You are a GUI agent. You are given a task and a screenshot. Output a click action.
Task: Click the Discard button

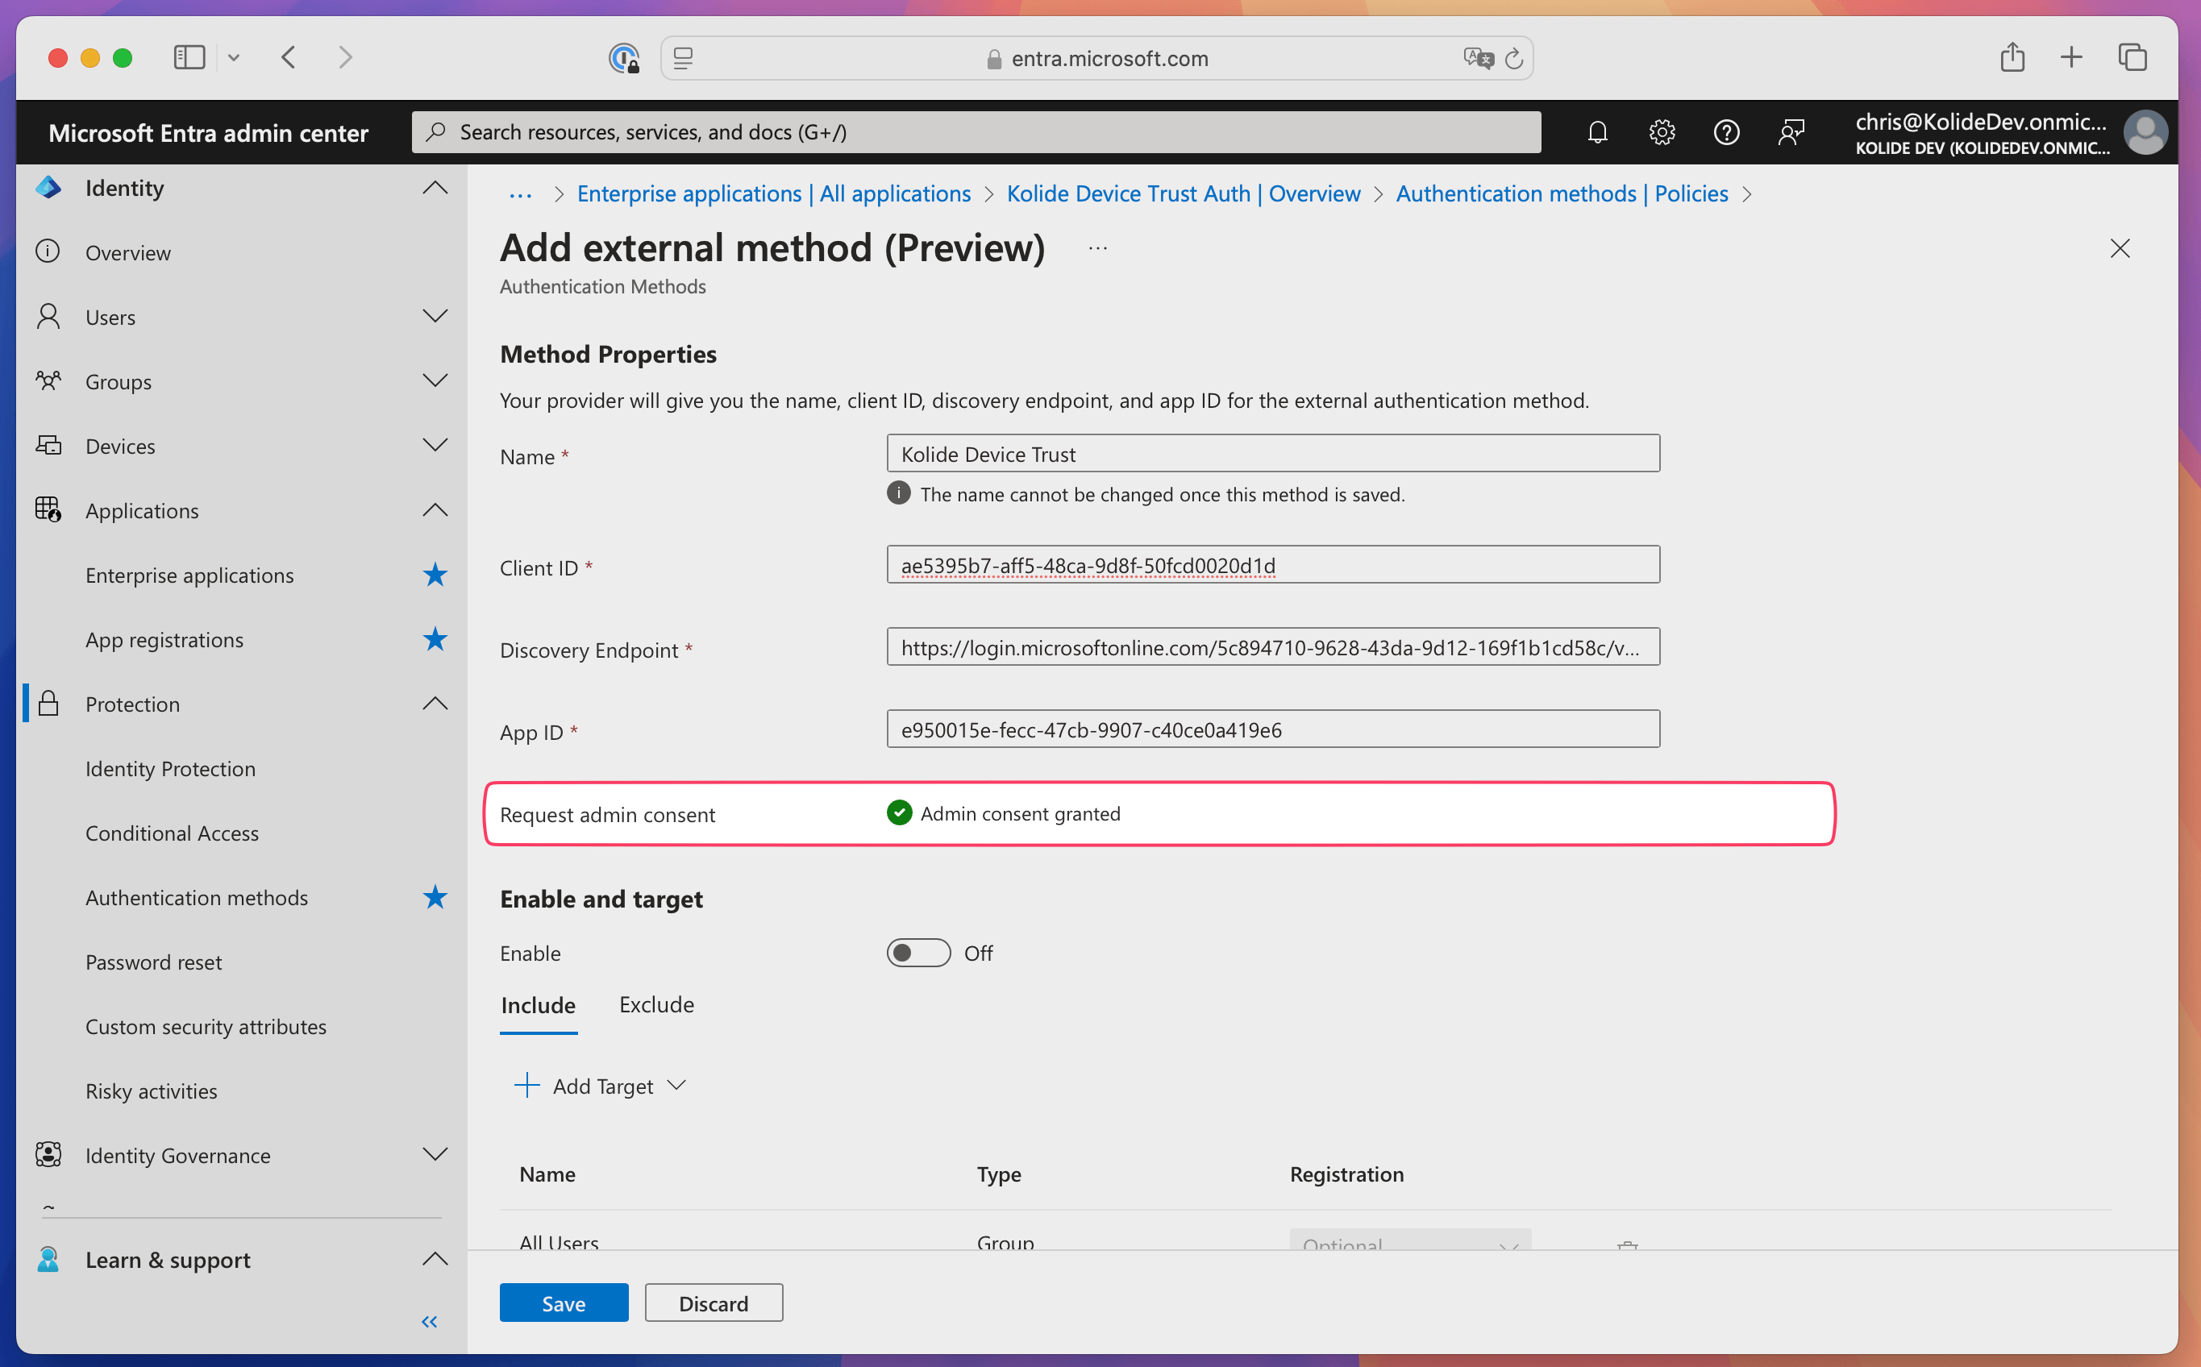(713, 1303)
